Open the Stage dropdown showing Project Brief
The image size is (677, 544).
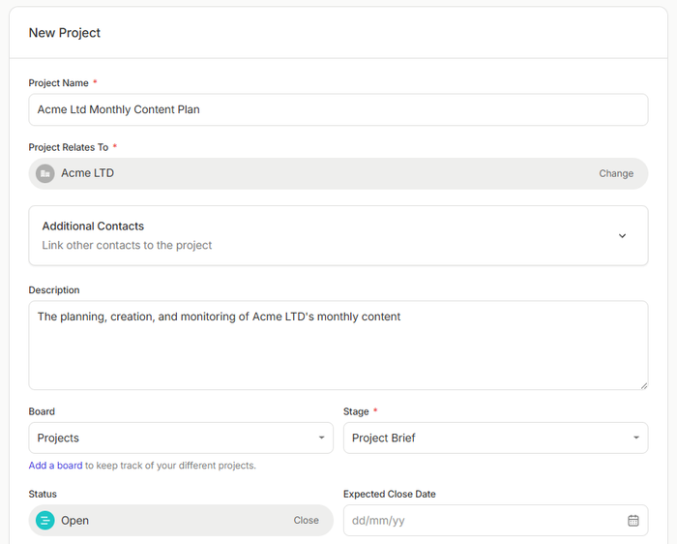coord(495,438)
